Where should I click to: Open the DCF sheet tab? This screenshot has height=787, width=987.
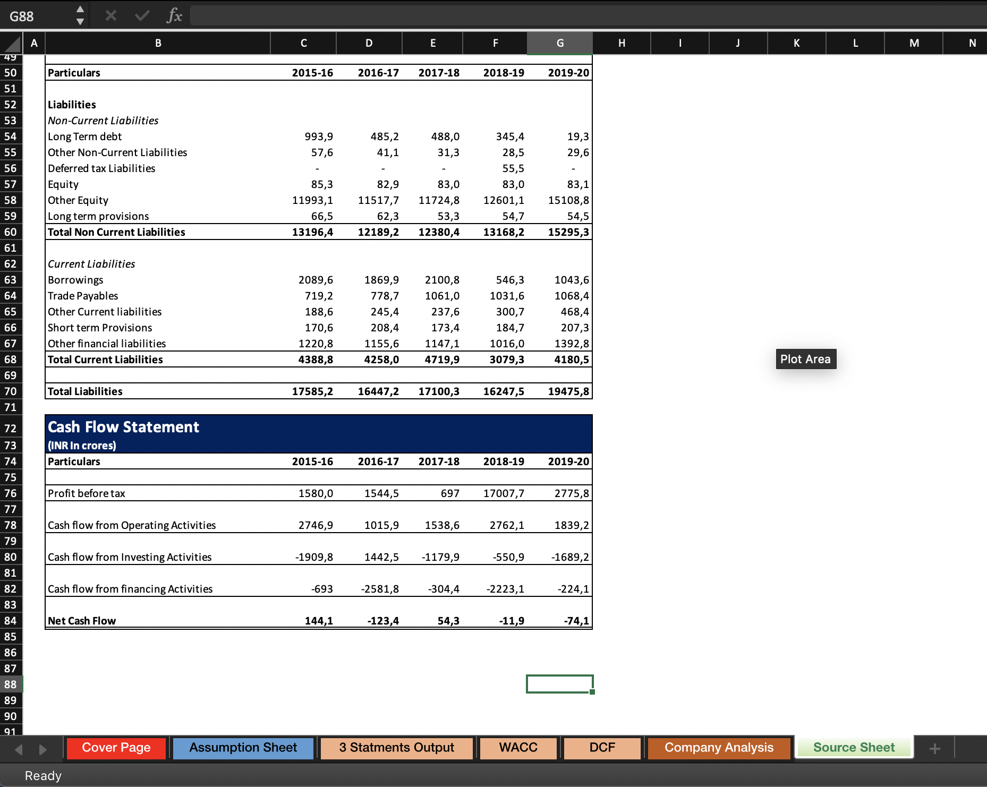click(602, 748)
